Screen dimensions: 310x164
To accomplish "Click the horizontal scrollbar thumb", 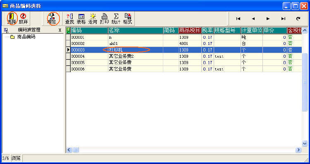I will tap(76, 150).
